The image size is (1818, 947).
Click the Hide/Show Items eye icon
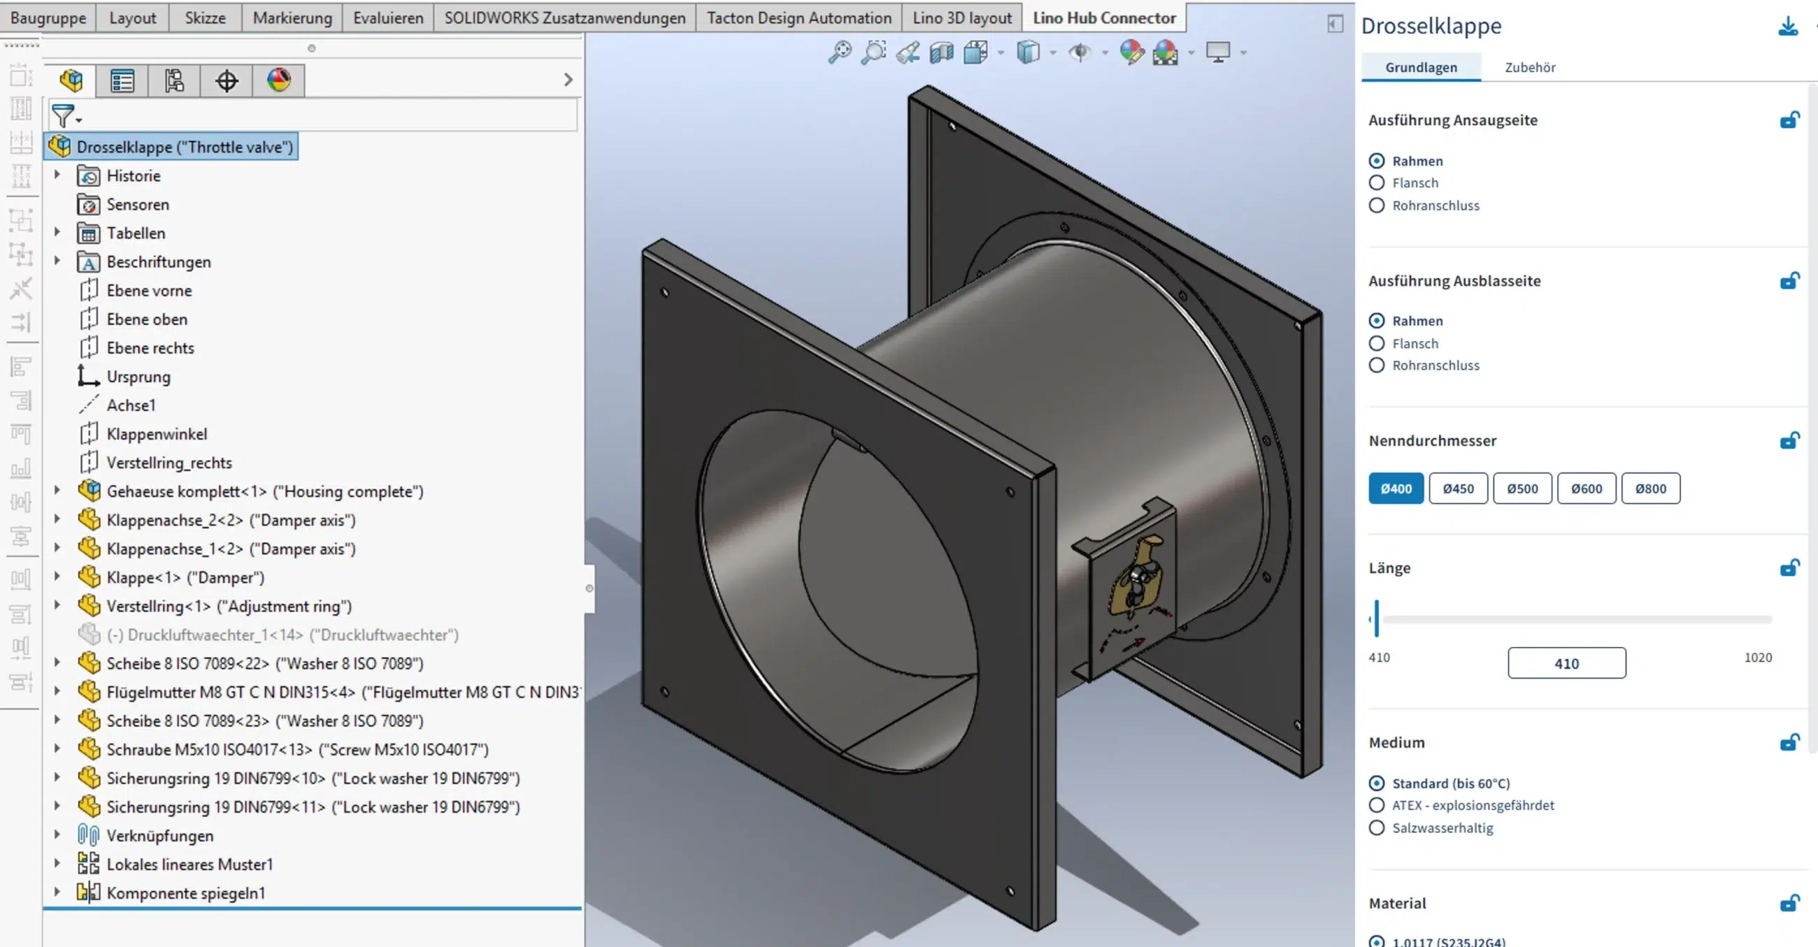[x=1080, y=52]
